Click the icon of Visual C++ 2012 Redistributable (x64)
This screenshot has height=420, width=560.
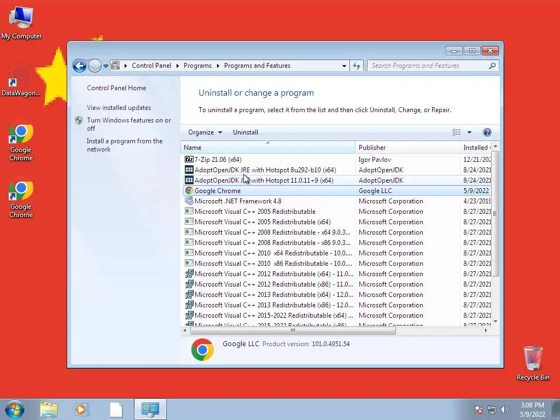point(189,273)
